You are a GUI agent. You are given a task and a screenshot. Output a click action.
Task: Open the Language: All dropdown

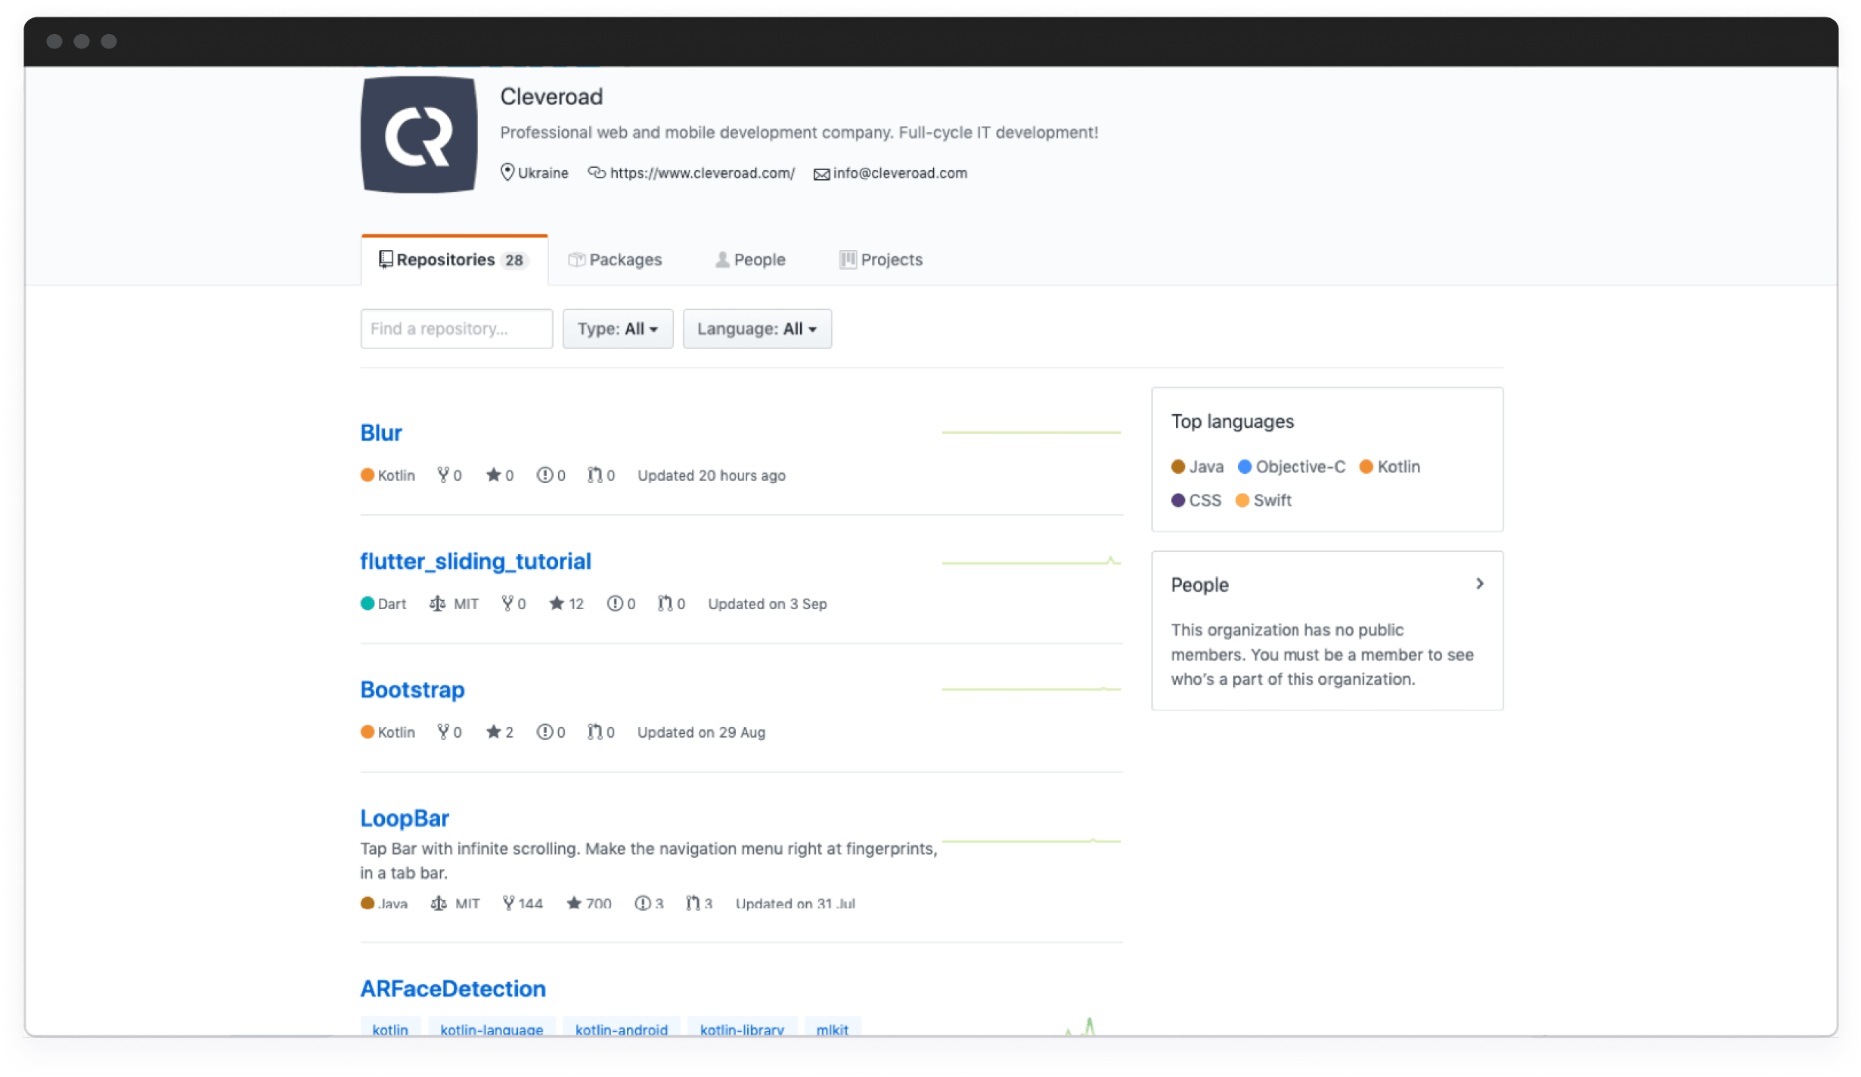[757, 329]
